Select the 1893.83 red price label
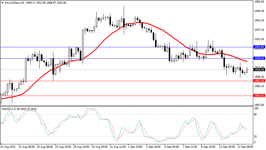This screenshot has width=266, height=150. pos(259,96)
